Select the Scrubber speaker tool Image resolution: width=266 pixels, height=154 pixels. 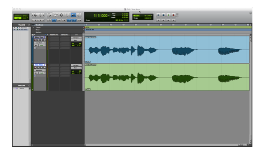(x=73, y=15)
